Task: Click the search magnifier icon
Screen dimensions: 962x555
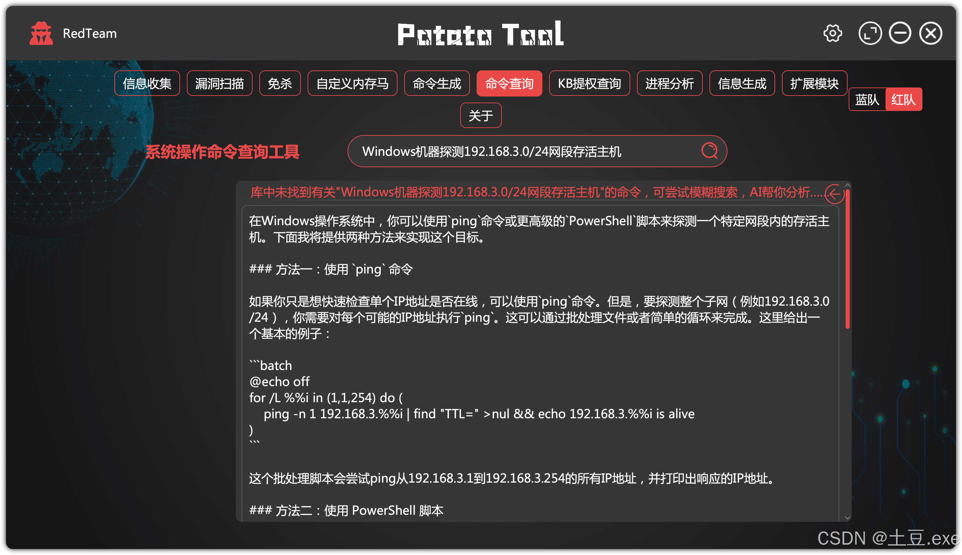Action: [709, 151]
